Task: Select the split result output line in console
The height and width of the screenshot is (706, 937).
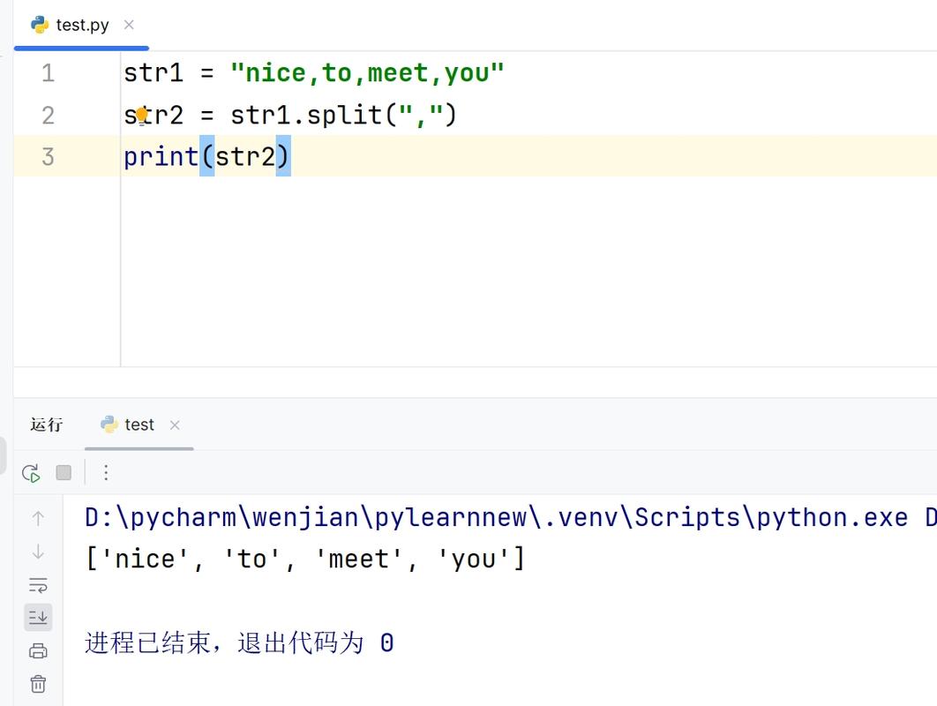Action: point(304,558)
